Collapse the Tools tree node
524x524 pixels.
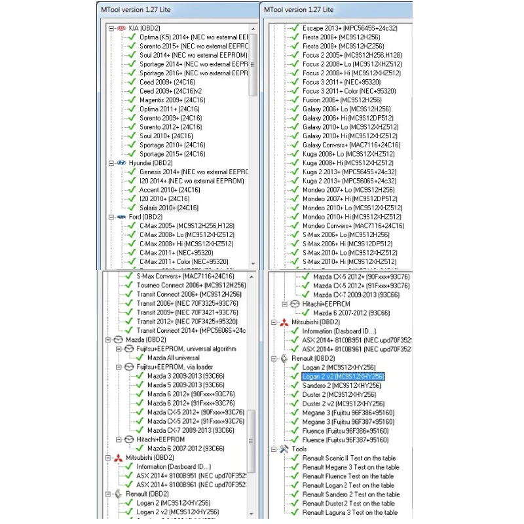pyautogui.click(x=274, y=449)
